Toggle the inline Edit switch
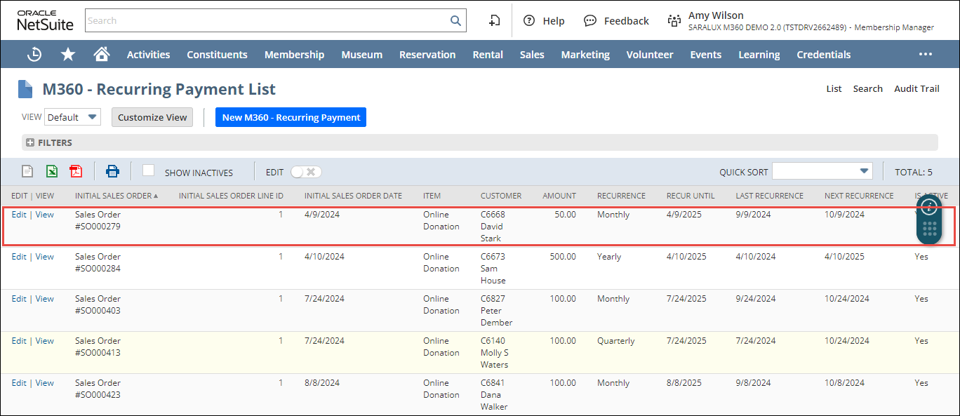 point(306,172)
